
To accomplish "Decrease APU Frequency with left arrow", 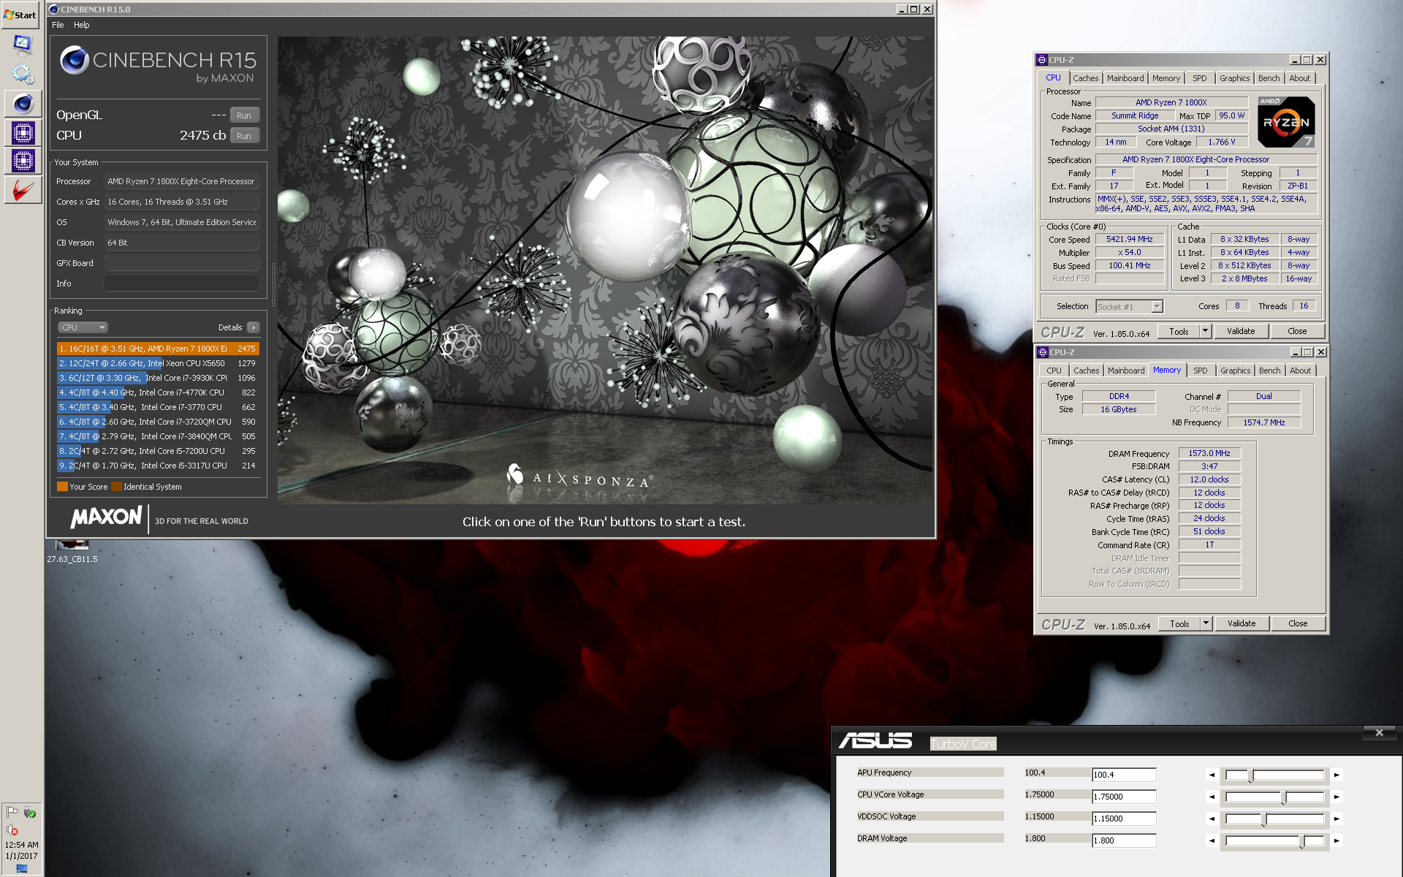I will (1212, 775).
